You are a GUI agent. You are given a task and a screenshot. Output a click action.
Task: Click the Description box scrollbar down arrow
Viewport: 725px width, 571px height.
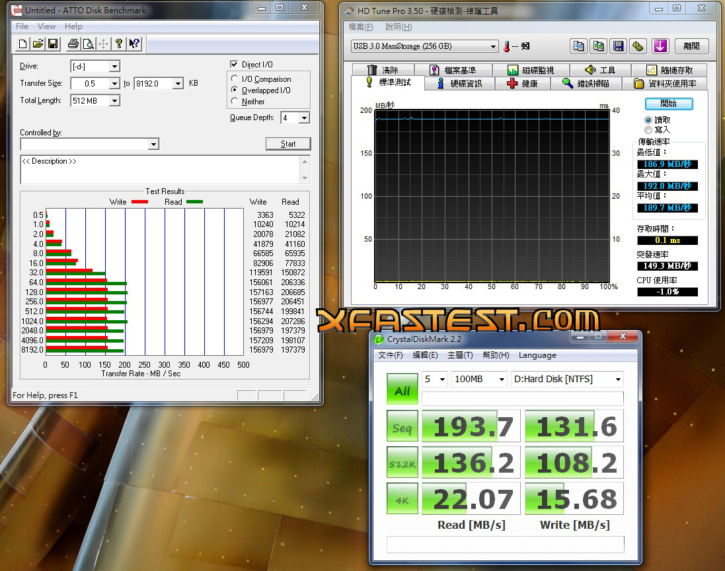305,178
